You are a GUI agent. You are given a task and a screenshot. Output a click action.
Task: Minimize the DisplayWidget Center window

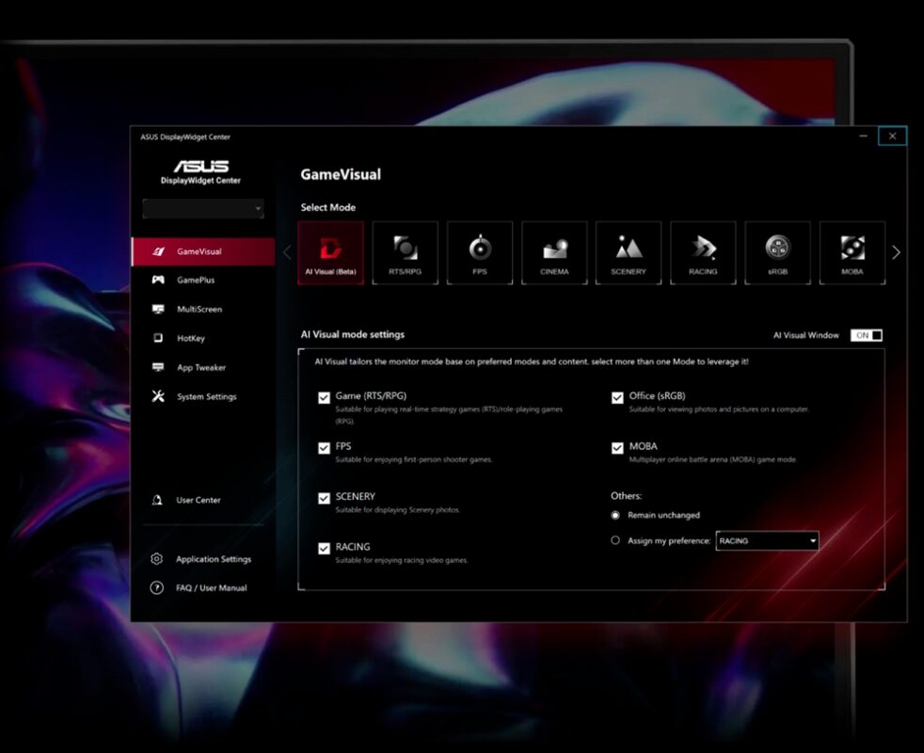pyautogui.click(x=863, y=136)
